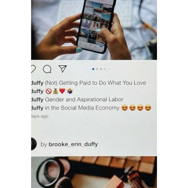
Task: Tap the username before 'Gender and Aspirational Labor'
Action: pyautogui.click(x=37, y=100)
